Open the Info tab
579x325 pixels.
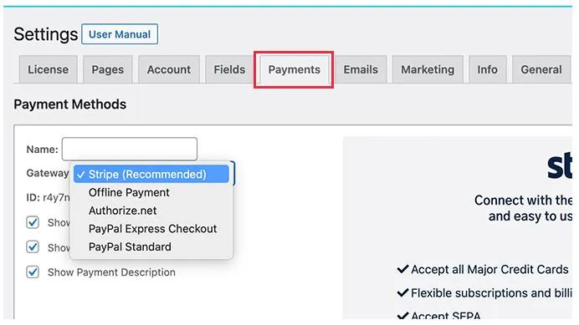click(488, 69)
